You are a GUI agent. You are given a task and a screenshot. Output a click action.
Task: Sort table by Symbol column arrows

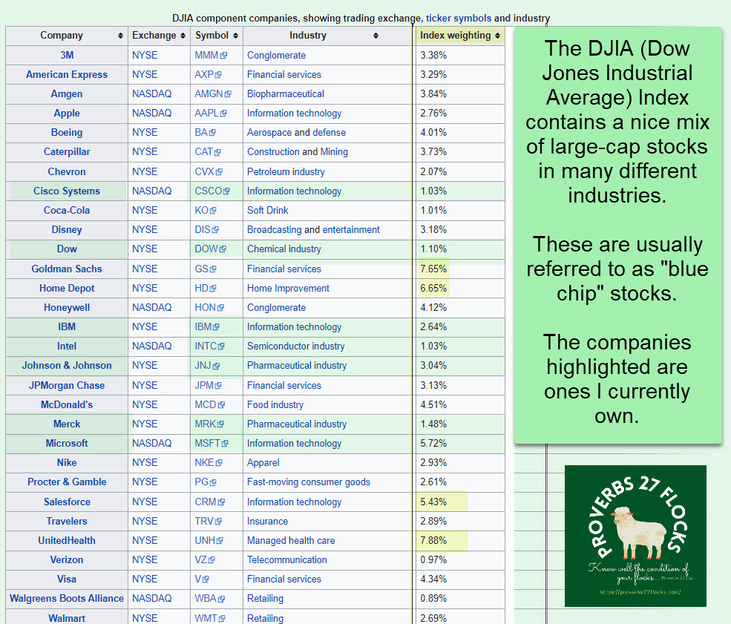(x=235, y=36)
